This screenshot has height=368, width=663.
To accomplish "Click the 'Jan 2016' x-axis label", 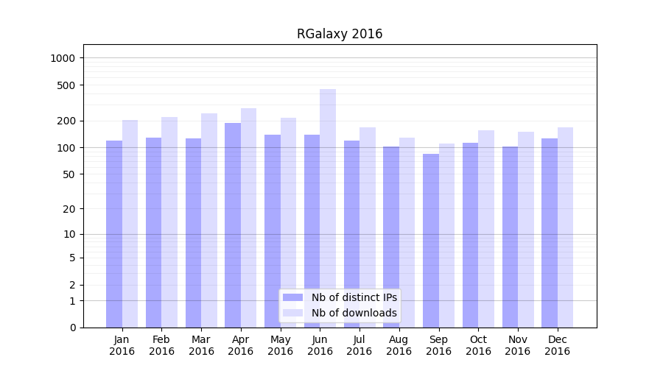I will [x=122, y=345].
